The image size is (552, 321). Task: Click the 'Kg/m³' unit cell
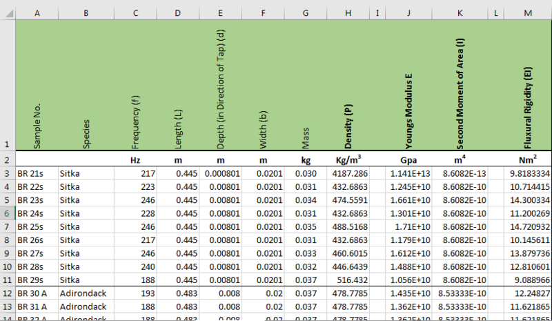[348, 160]
